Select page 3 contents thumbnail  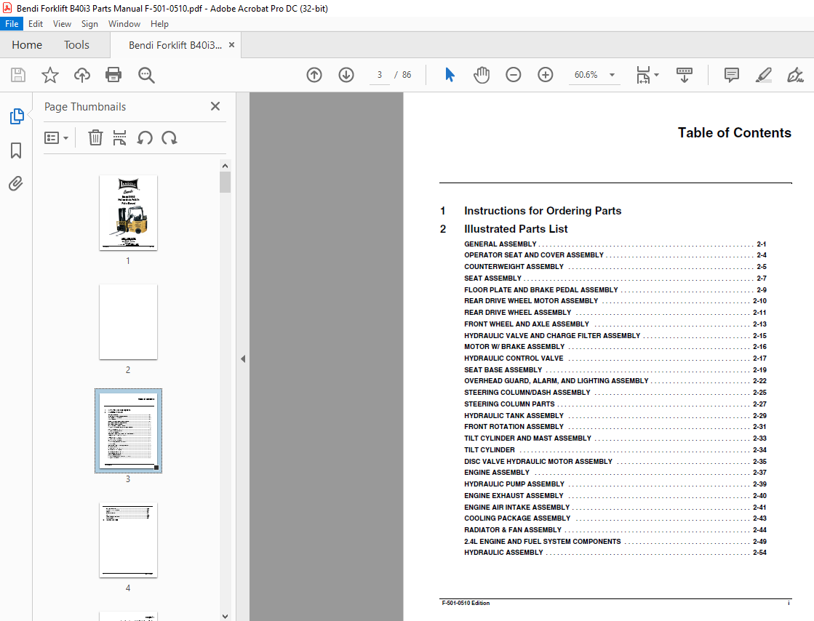[x=128, y=430]
